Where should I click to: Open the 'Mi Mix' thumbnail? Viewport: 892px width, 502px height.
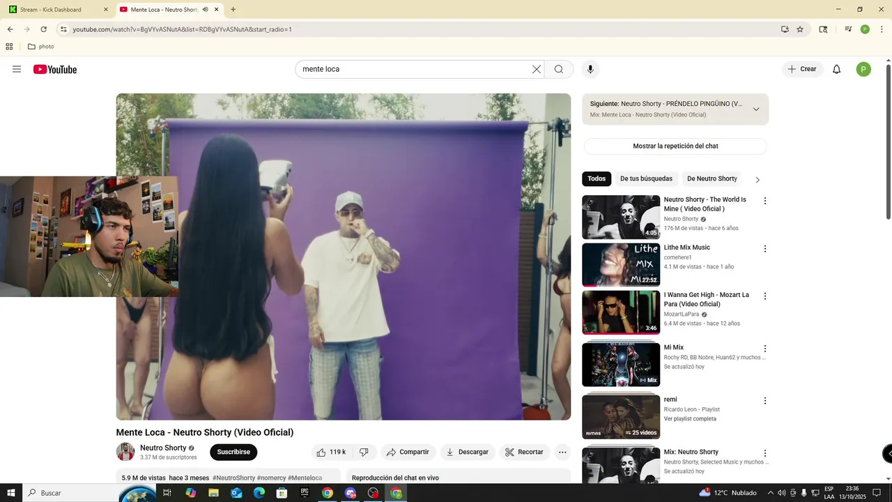pos(621,364)
